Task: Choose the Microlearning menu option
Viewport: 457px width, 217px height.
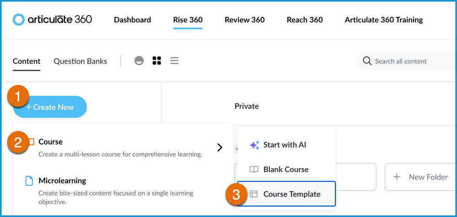Action: [x=62, y=181]
